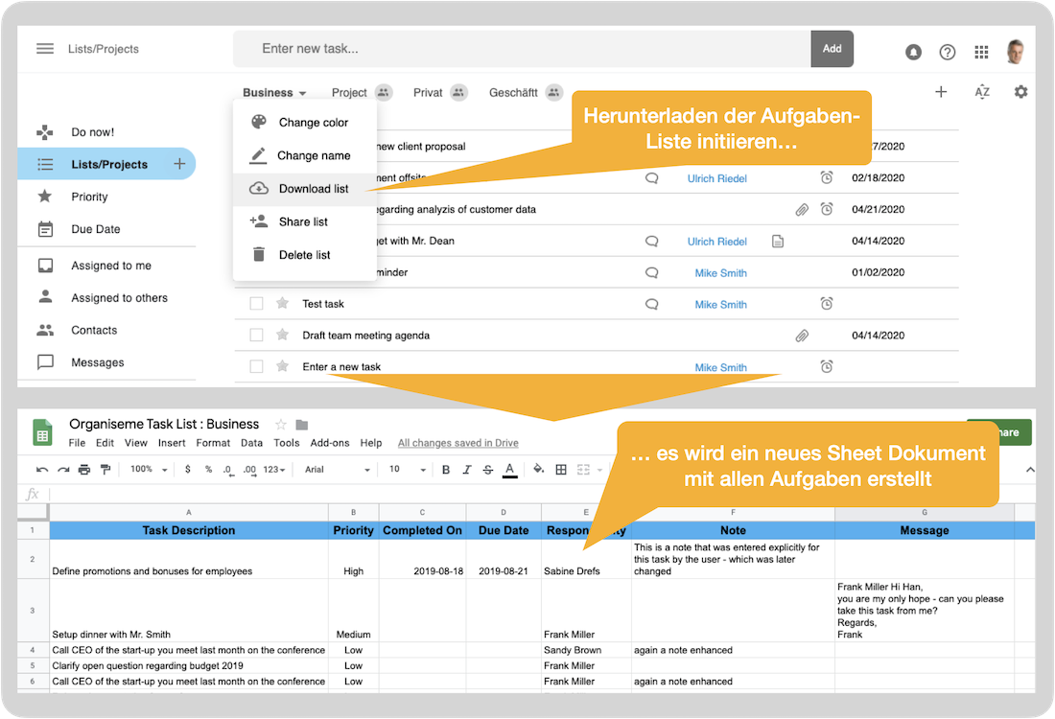Toggle strikethrough in Sheets toolbar
The image size is (1055, 719).
click(488, 470)
